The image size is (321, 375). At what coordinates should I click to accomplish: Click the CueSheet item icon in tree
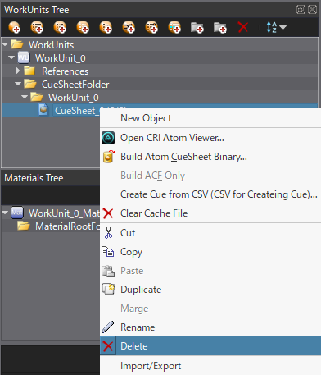[x=43, y=110]
